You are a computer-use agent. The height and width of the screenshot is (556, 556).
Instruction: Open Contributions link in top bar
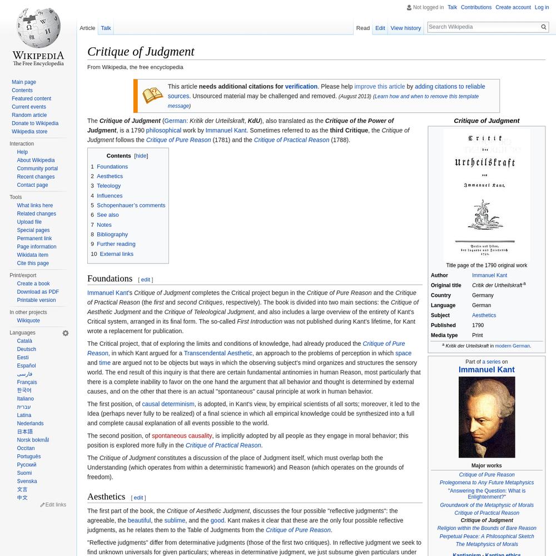(x=476, y=7)
